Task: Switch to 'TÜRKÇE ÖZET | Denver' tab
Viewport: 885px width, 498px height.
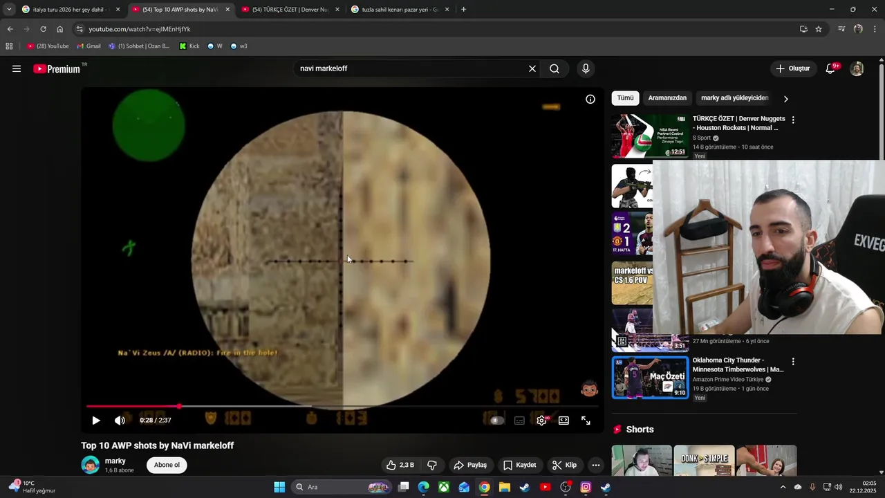Action: [x=289, y=10]
